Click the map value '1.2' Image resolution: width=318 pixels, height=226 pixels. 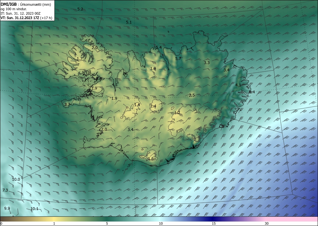click(177, 113)
